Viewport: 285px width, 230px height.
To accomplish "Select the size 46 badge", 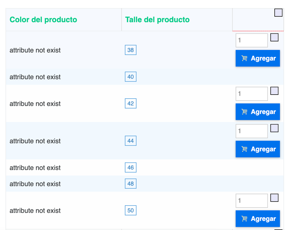I will coord(131,168).
